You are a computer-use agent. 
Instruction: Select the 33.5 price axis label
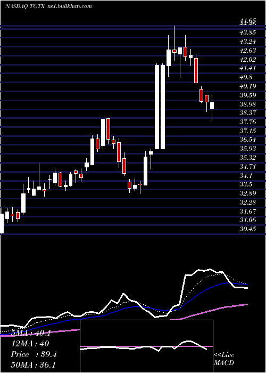coord(246,185)
